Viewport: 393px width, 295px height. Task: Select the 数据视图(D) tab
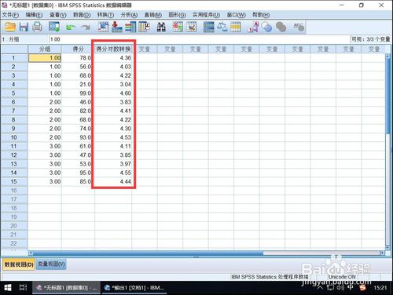click(x=19, y=264)
